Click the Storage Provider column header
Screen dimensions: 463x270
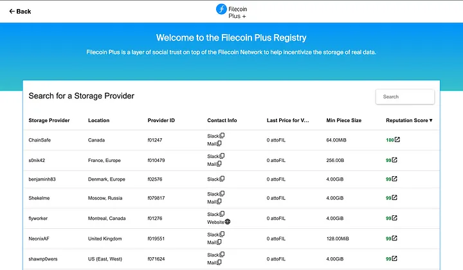(x=49, y=120)
